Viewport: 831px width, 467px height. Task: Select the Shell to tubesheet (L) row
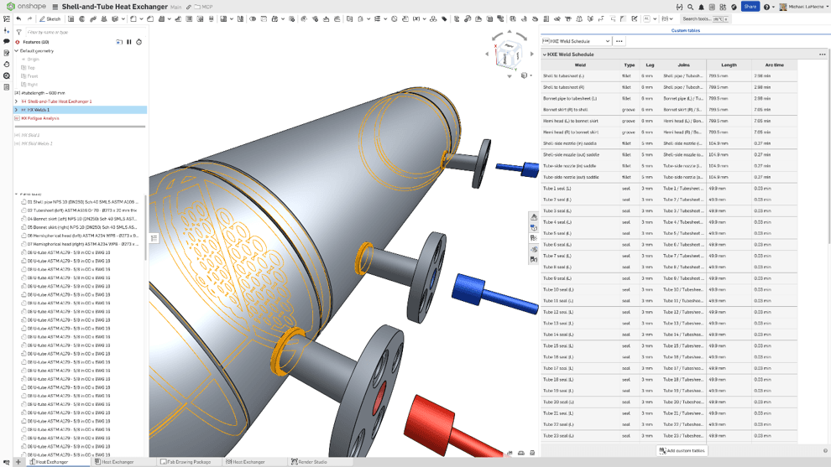(x=669, y=75)
